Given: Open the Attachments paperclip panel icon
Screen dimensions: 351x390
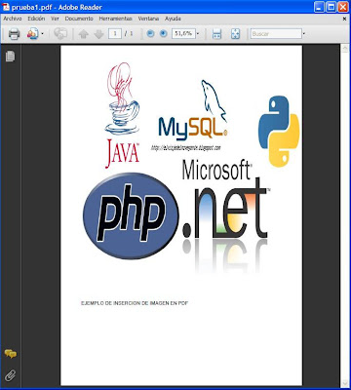Looking at the screenshot, I should [11, 375].
